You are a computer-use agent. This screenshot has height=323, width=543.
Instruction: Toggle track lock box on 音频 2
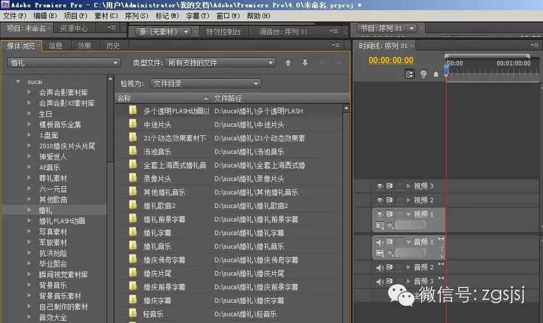[x=400, y=267]
